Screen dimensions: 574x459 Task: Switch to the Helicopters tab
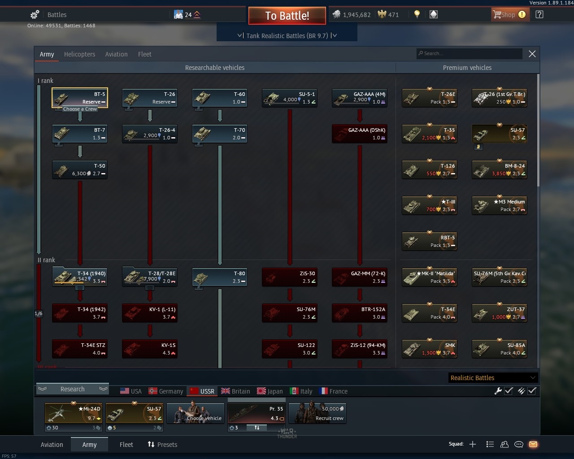coord(79,54)
